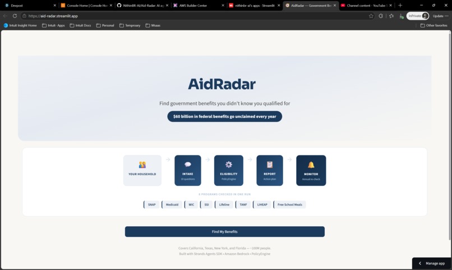Select the LIHEAP program chip
The image size is (452, 270).
[x=262, y=204]
